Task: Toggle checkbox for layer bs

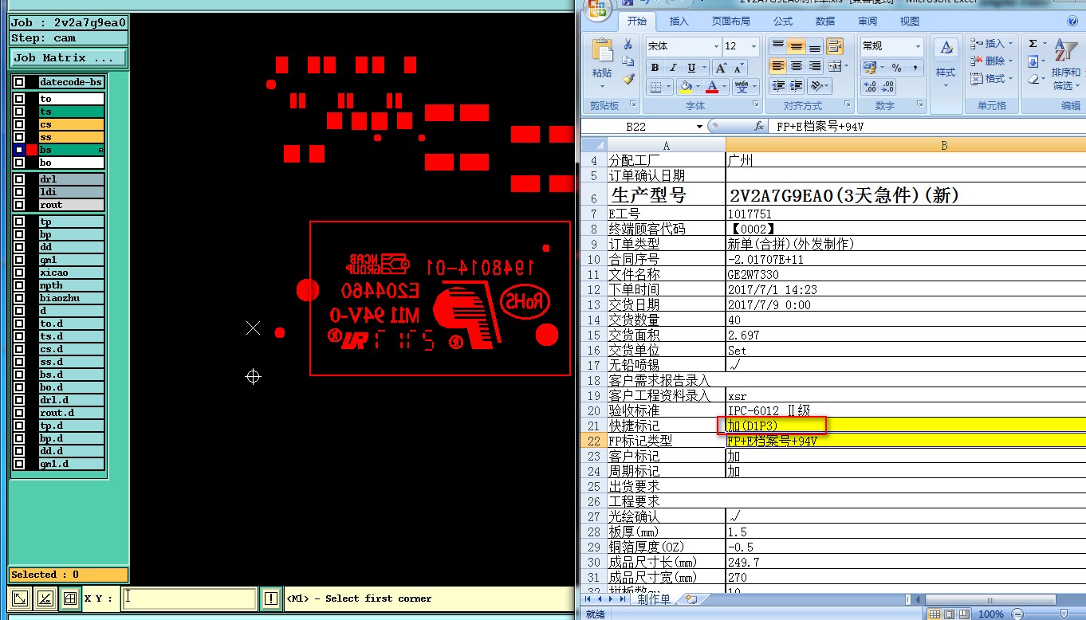Action: click(x=19, y=150)
